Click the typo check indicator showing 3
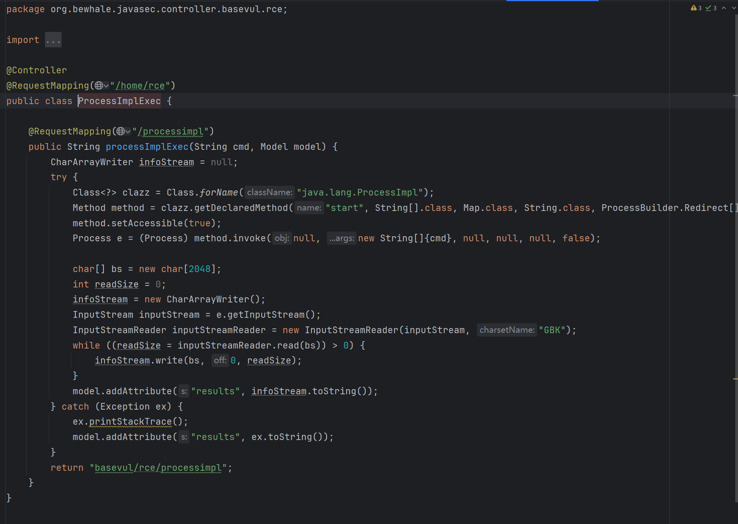 click(x=711, y=8)
